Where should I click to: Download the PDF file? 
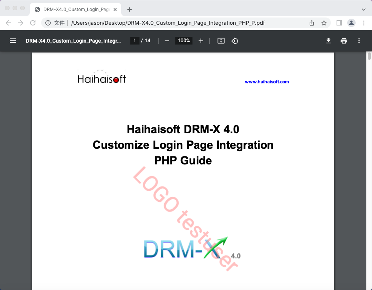329,41
